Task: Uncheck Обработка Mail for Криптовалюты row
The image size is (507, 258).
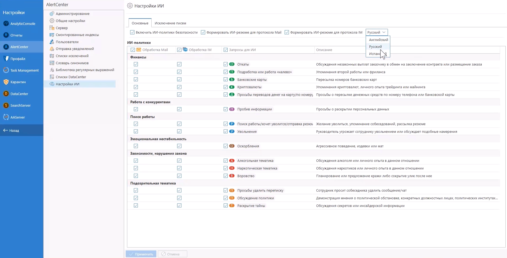Action: [136, 87]
